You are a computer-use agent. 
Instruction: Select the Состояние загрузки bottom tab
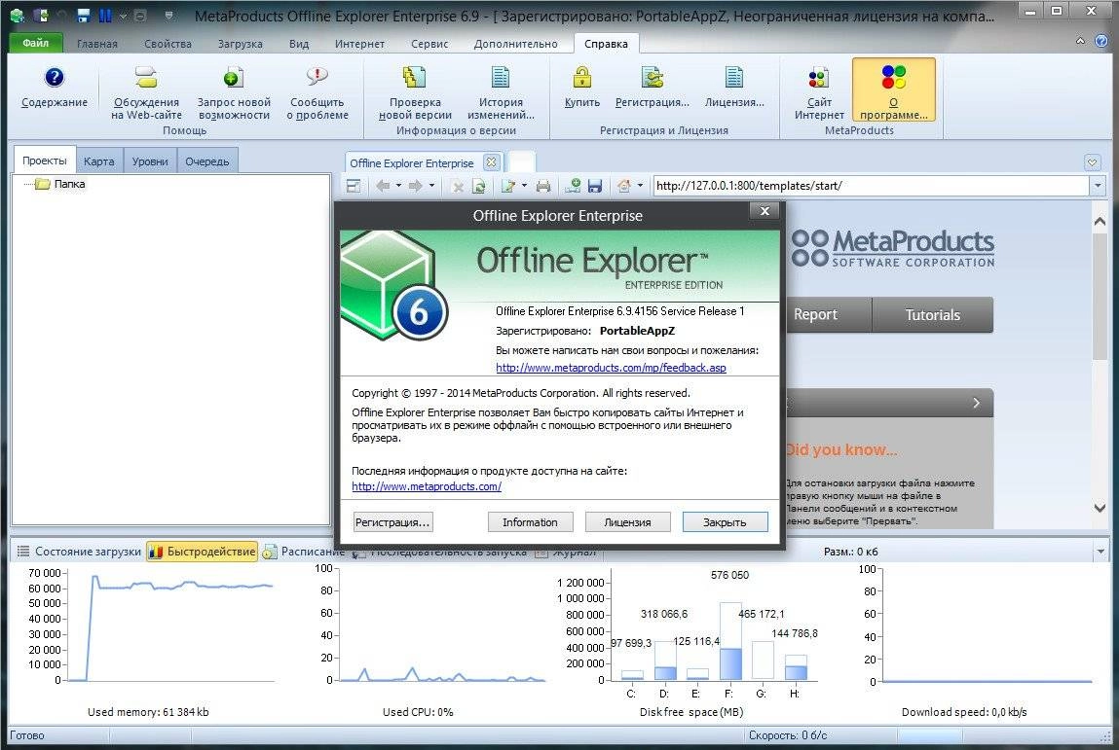(x=79, y=552)
